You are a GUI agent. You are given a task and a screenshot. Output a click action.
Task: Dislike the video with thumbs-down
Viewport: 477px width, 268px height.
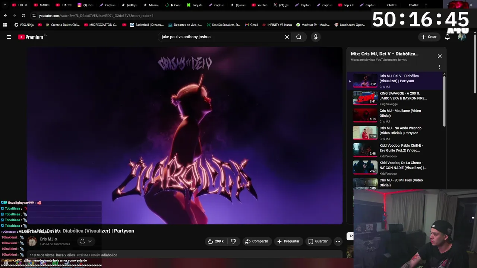[x=233, y=241]
